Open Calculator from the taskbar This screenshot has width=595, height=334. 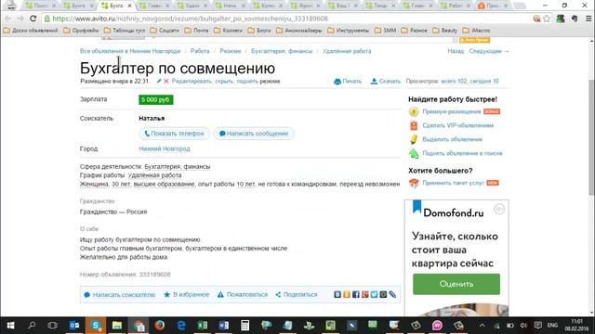pos(245,326)
